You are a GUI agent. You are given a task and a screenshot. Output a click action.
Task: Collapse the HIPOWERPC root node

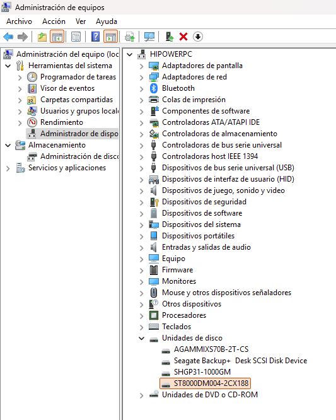click(130, 55)
